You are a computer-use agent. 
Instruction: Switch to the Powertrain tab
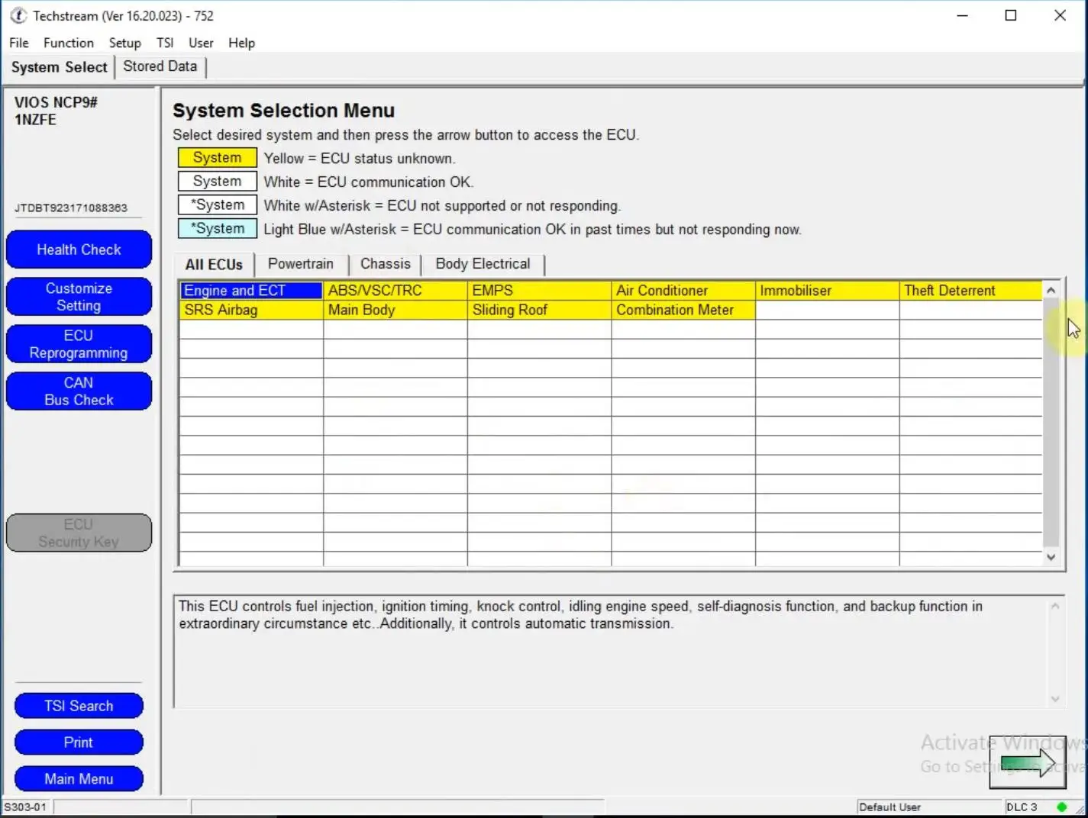click(x=301, y=264)
